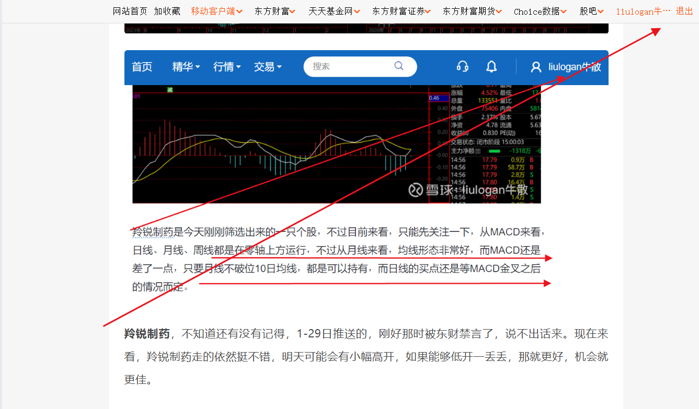Open notifications bell icon
The width and height of the screenshot is (699, 409).
coord(491,66)
